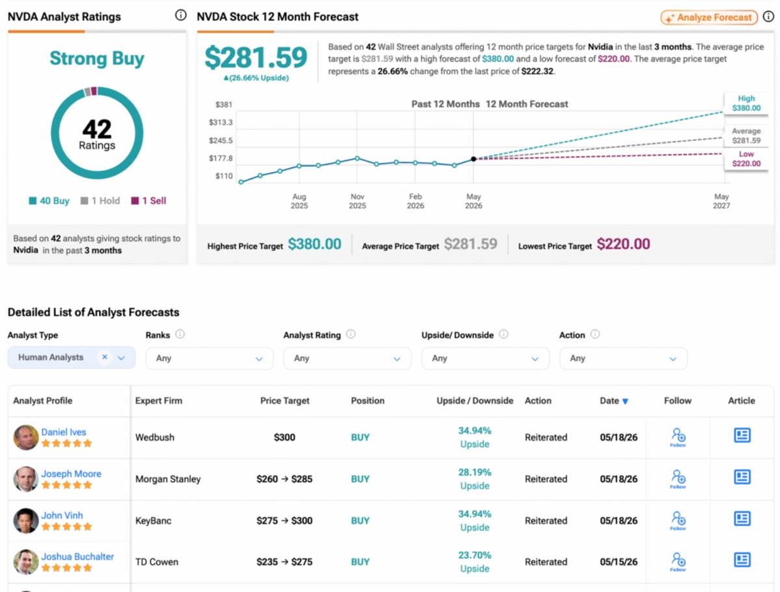The height and width of the screenshot is (592, 780).
Task: Click TD Cowen firm name cell
Action: point(157,562)
